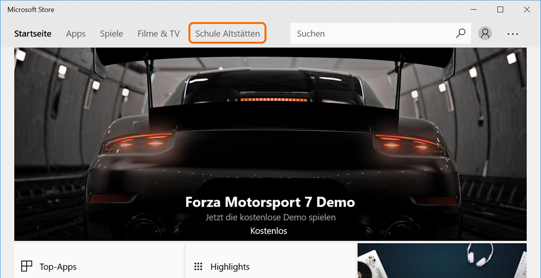The height and width of the screenshot is (278, 541).
Task: Close the Microsoft Store window
Action: [x=527, y=10]
